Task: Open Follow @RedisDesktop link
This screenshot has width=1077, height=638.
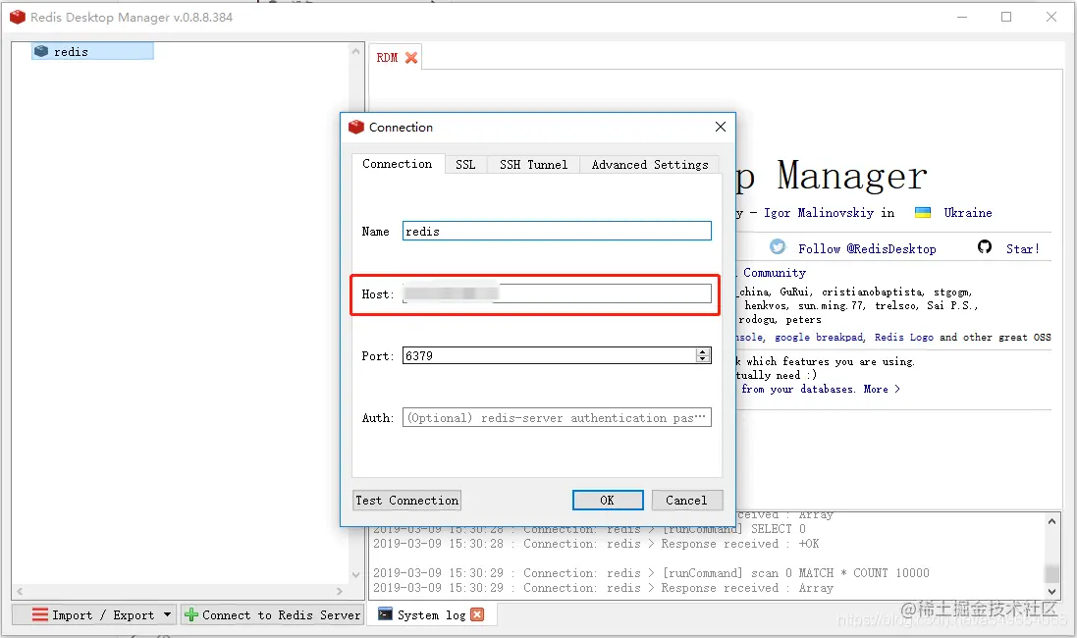Action: pyautogui.click(x=867, y=248)
